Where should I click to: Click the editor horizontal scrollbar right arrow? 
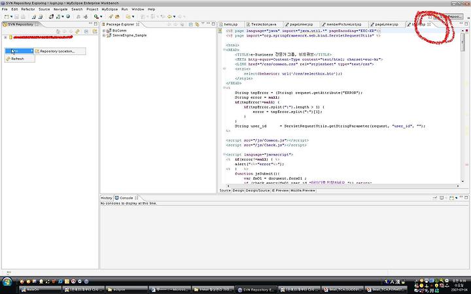click(458, 186)
